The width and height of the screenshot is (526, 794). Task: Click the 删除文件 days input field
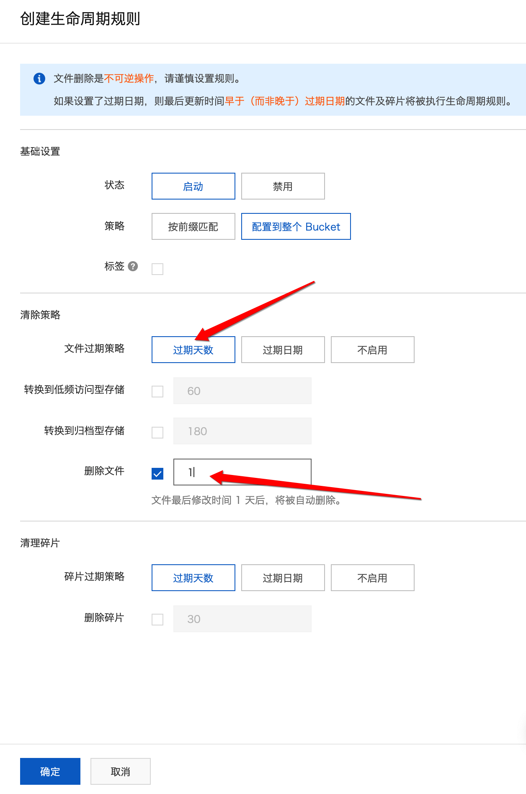click(x=251, y=472)
